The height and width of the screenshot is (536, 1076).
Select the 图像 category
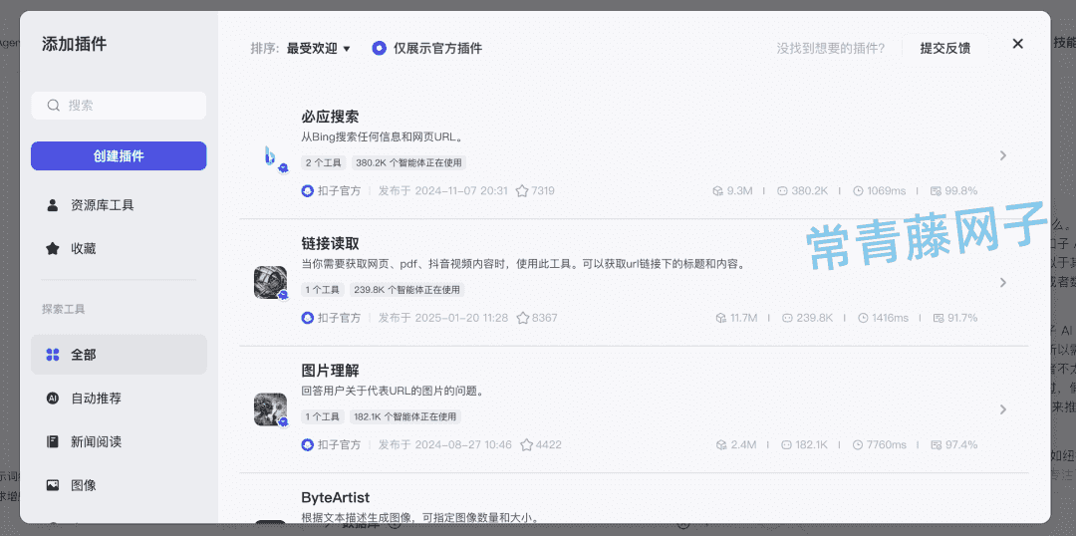(119, 485)
